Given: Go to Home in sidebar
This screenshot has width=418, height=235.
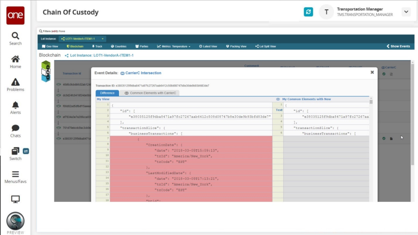Looking at the screenshot, I should coord(15,62).
